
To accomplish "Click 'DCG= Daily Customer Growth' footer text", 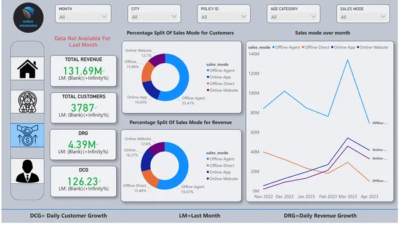I will 68,216.
